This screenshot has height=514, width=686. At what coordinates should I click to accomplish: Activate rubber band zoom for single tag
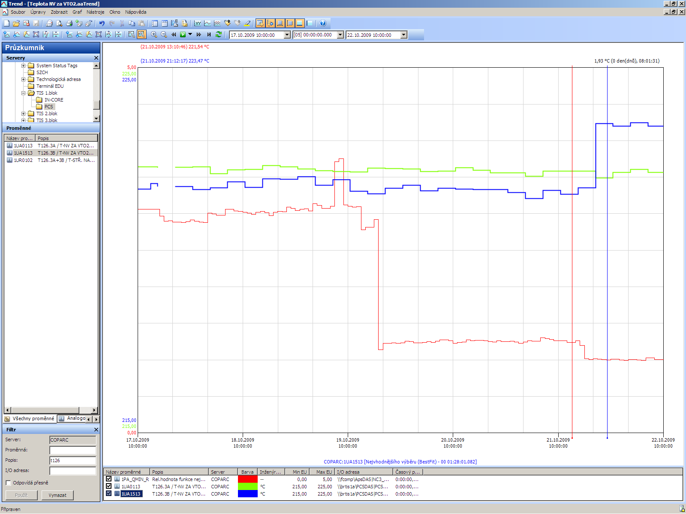coord(132,34)
